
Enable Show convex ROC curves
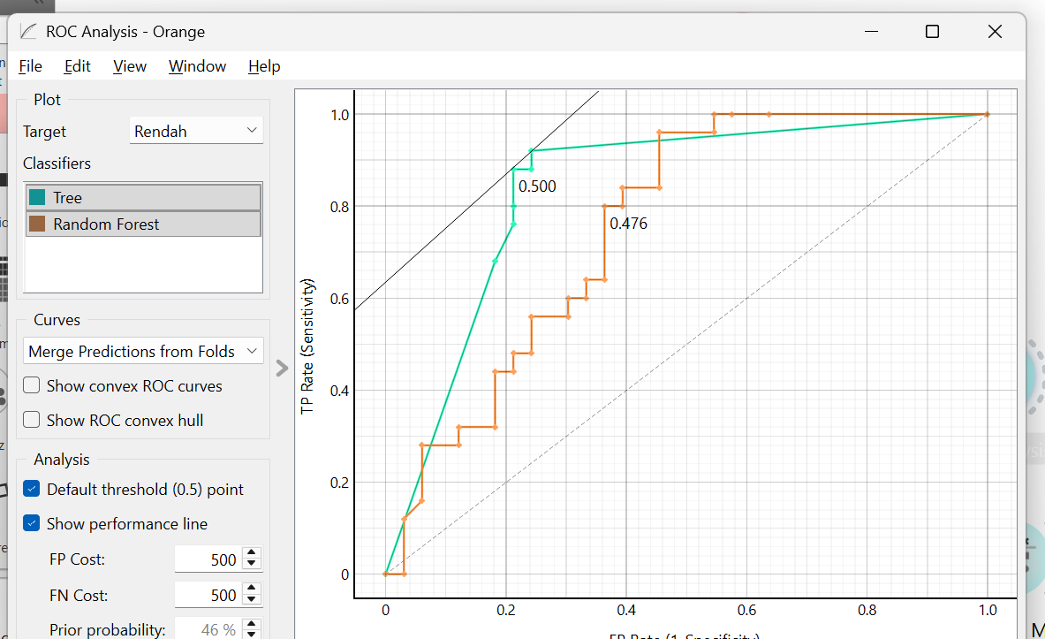point(31,385)
